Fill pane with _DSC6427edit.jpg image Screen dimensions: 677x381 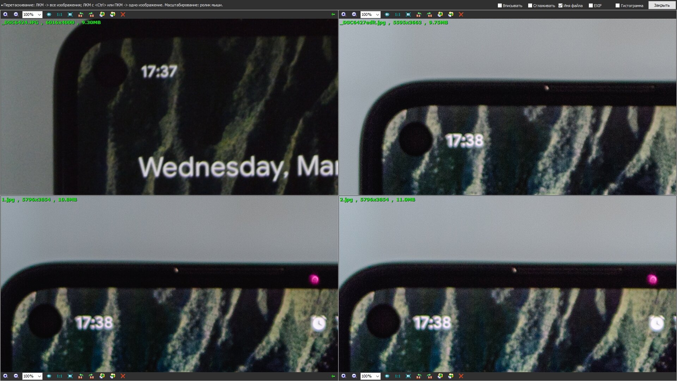(408, 14)
